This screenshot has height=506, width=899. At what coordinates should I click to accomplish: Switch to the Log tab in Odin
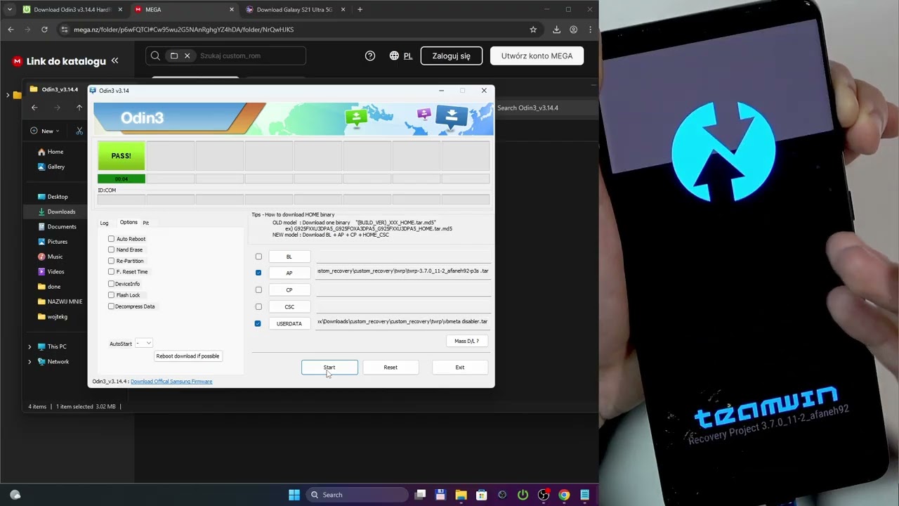[x=104, y=223]
